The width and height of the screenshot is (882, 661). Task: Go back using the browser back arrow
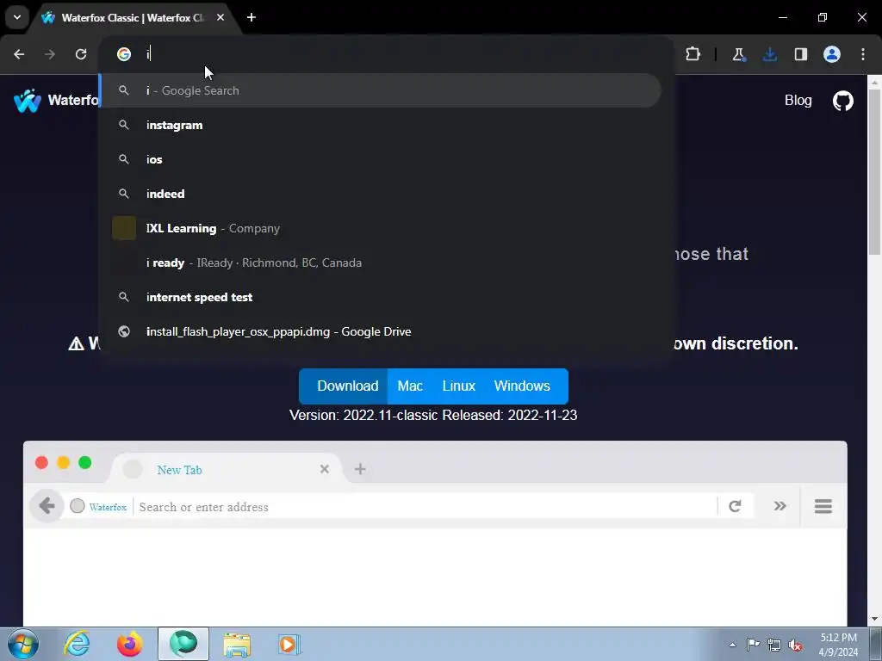click(19, 54)
